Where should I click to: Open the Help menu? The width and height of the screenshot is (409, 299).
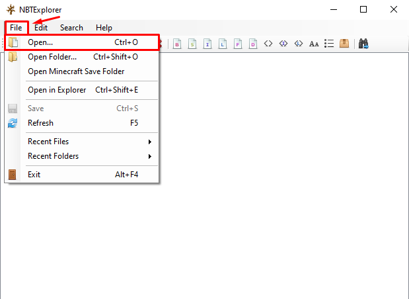(104, 28)
